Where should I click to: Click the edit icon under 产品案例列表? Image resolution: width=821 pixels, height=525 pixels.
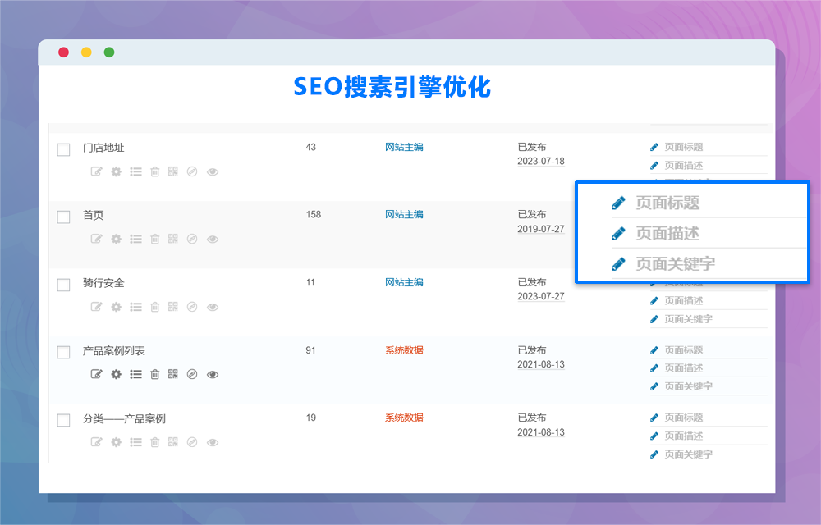(96, 374)
